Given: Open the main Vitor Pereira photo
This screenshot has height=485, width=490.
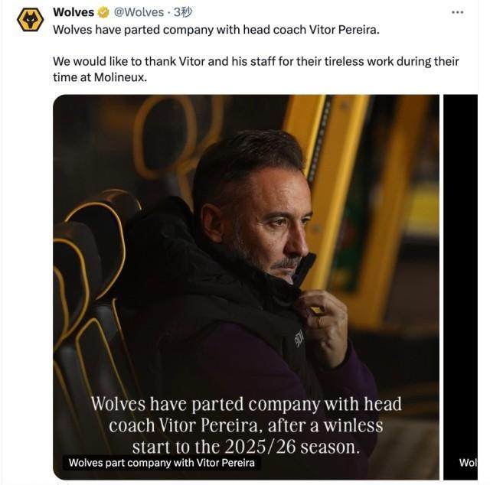Looking at the screenshot, I should tap(246, 229).
